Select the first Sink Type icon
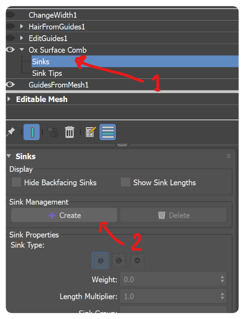Image resolution: width=245 pixels, height=319 pixels. coord(100,260)
